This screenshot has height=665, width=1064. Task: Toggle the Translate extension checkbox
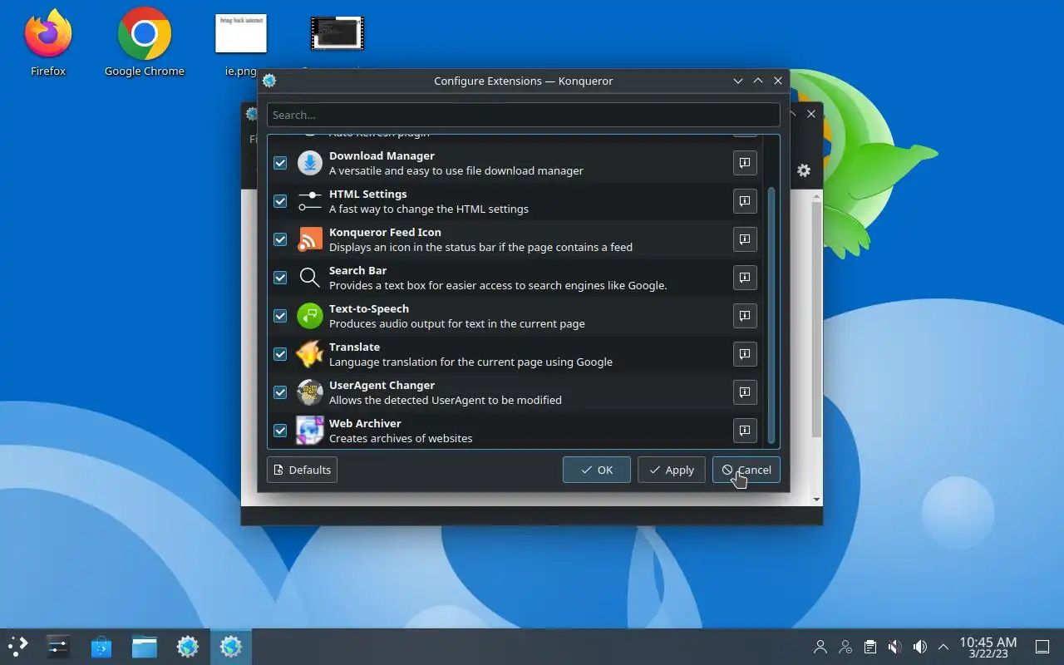click(x=280, y=354)
